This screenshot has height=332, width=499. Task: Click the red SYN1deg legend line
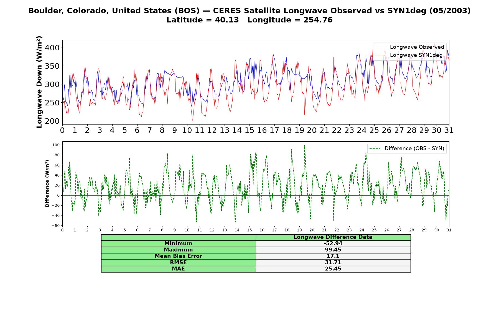(x=380, y=55)
